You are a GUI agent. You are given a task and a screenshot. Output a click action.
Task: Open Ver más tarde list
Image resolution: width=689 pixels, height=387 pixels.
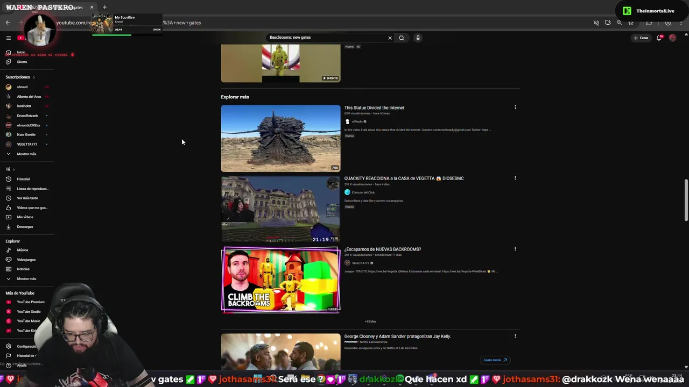point(27,198)
